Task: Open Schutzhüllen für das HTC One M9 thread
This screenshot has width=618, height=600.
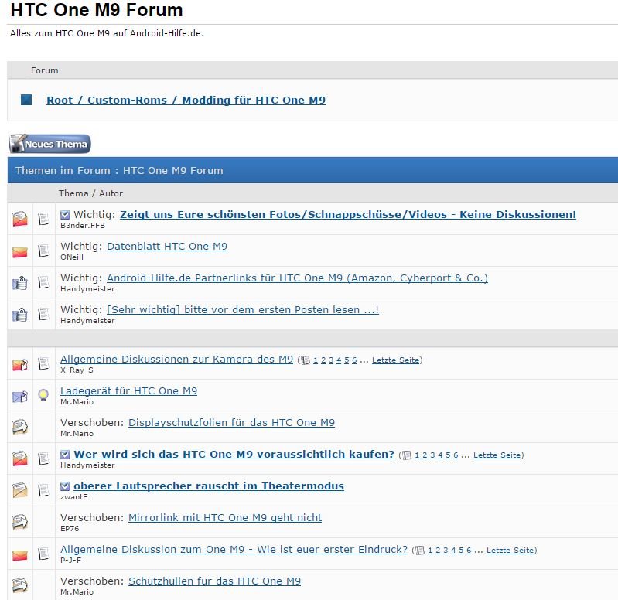Action: click(214, 581)
